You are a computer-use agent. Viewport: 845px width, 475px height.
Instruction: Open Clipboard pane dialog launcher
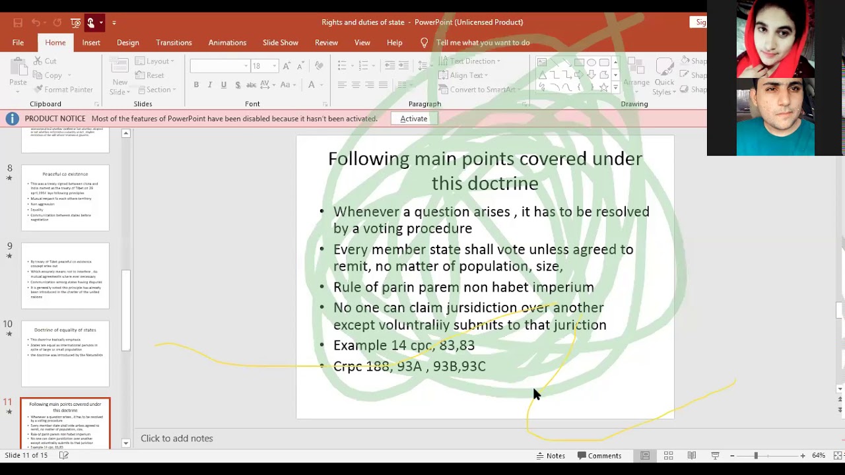(96, 104)
